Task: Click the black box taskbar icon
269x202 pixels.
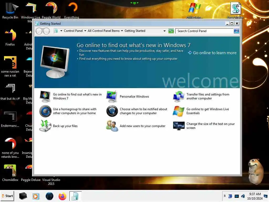Action: (23, 196)
